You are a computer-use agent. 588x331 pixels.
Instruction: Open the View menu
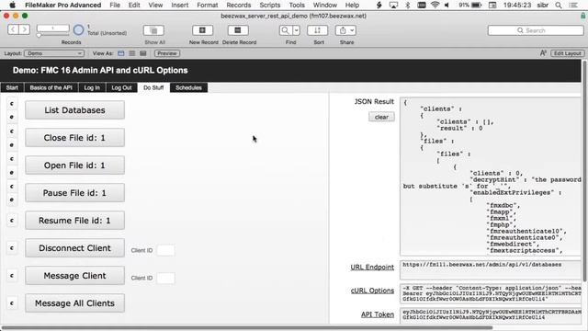pos(155,5)
